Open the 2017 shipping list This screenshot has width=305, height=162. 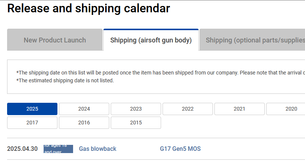[x=32, y=123]
